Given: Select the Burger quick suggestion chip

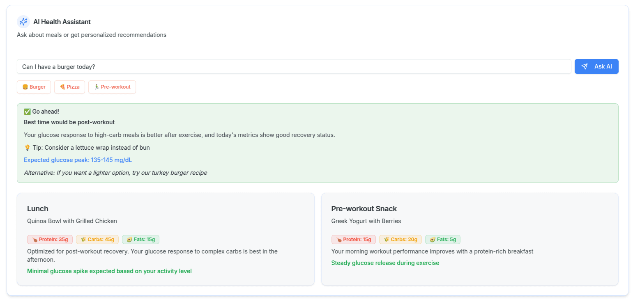Looking at the screenshot, I should click(x=34, y=87).
